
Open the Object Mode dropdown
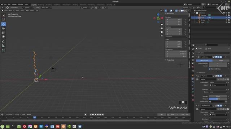(x=8, y=11)
